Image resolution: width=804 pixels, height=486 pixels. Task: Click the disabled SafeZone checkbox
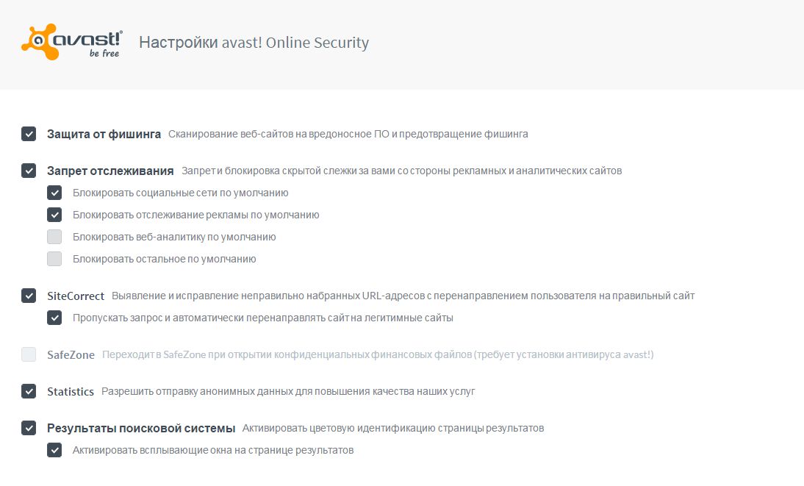[x=29, y=354]
